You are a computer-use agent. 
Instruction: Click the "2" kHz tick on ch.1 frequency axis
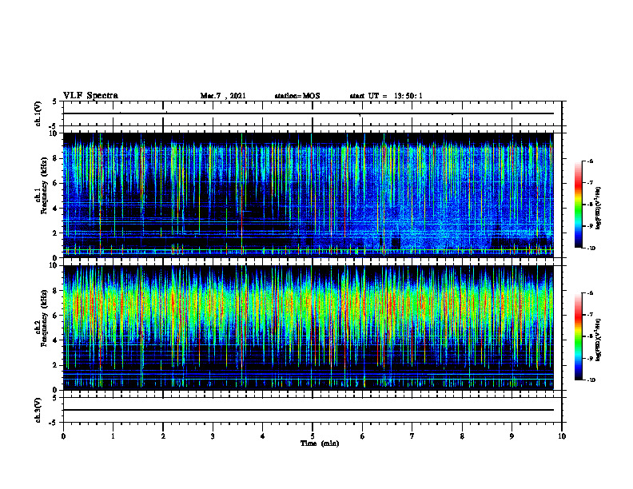point(56,233)
